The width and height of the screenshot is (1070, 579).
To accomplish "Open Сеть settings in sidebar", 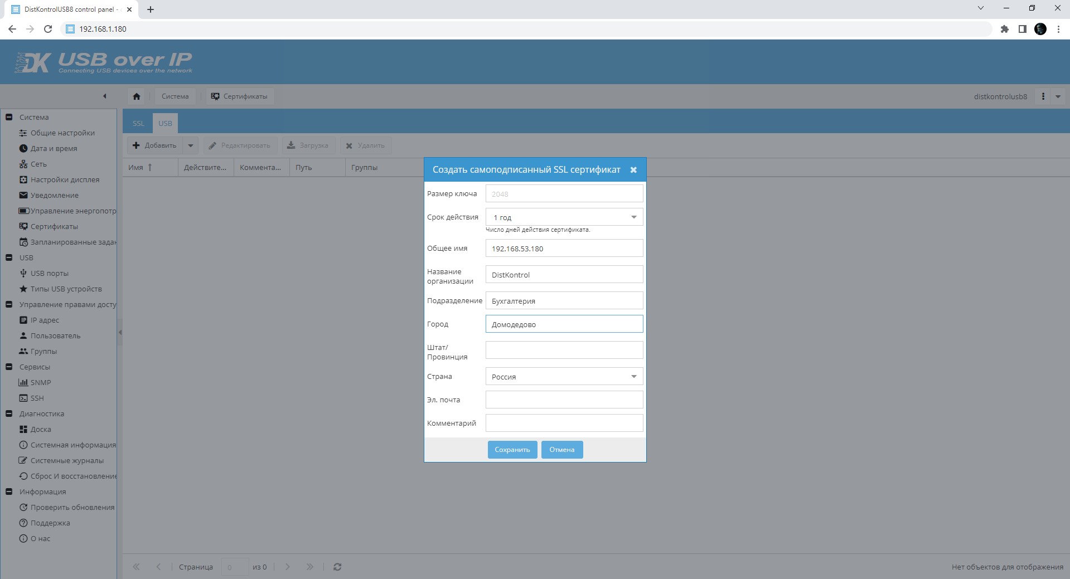I will coord(38,164).
